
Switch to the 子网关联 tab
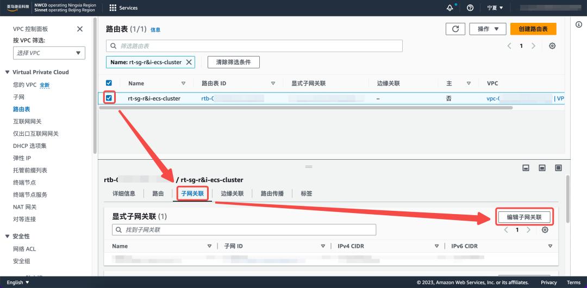[192, 193]
